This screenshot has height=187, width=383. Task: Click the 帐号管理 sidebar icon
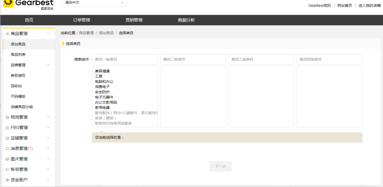[7, 170]
